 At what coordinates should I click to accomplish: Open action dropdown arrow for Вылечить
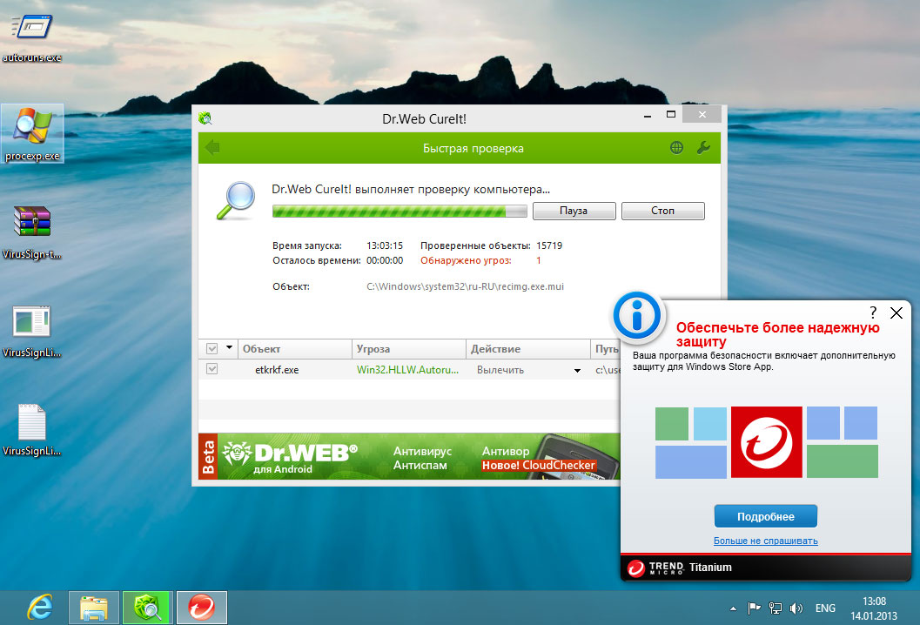pos(577,370)
